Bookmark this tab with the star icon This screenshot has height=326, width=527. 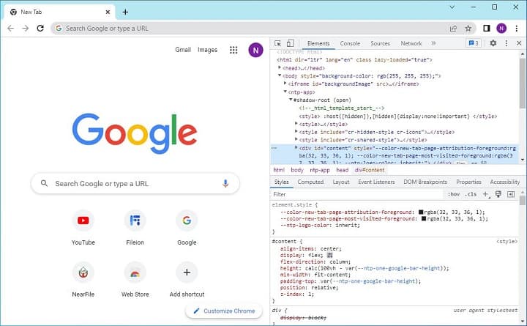point(468,28)
